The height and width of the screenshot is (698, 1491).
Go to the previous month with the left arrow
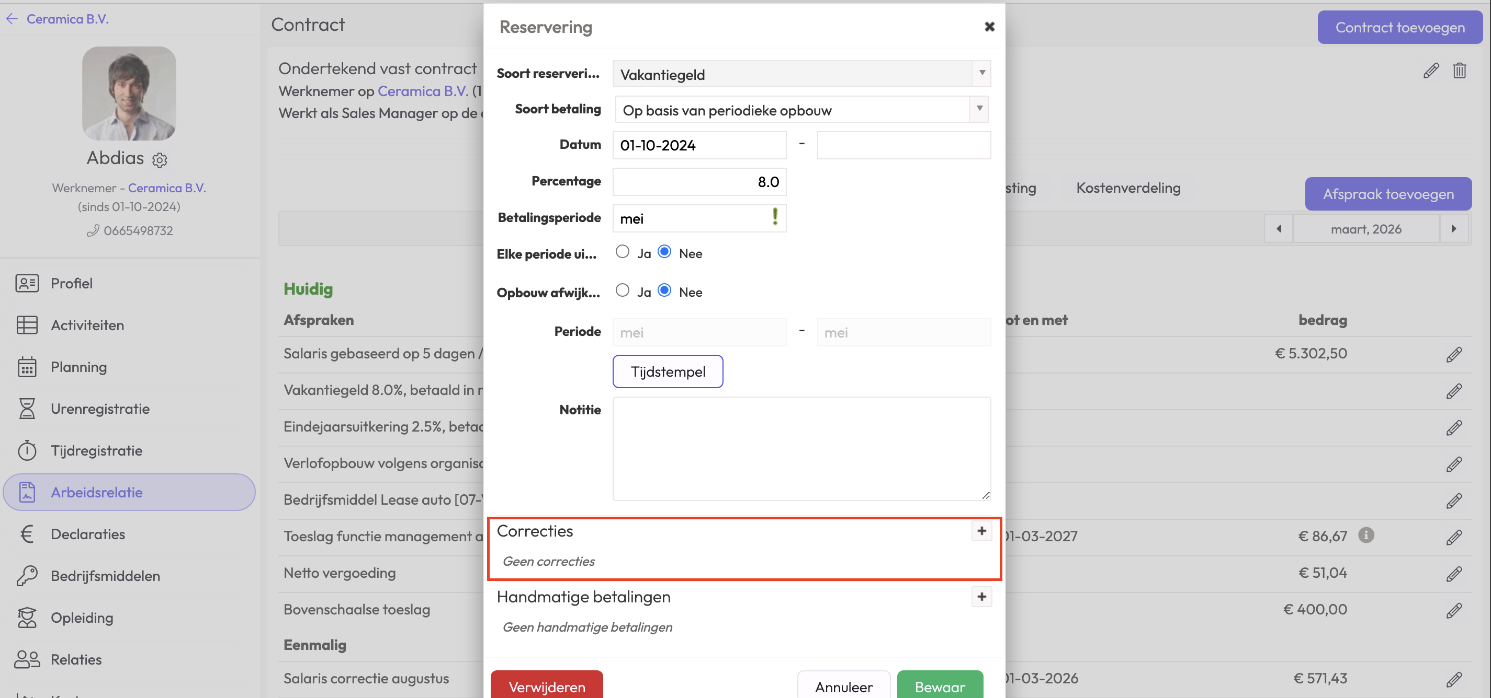pyautogui.click(x=1279, y=229)
